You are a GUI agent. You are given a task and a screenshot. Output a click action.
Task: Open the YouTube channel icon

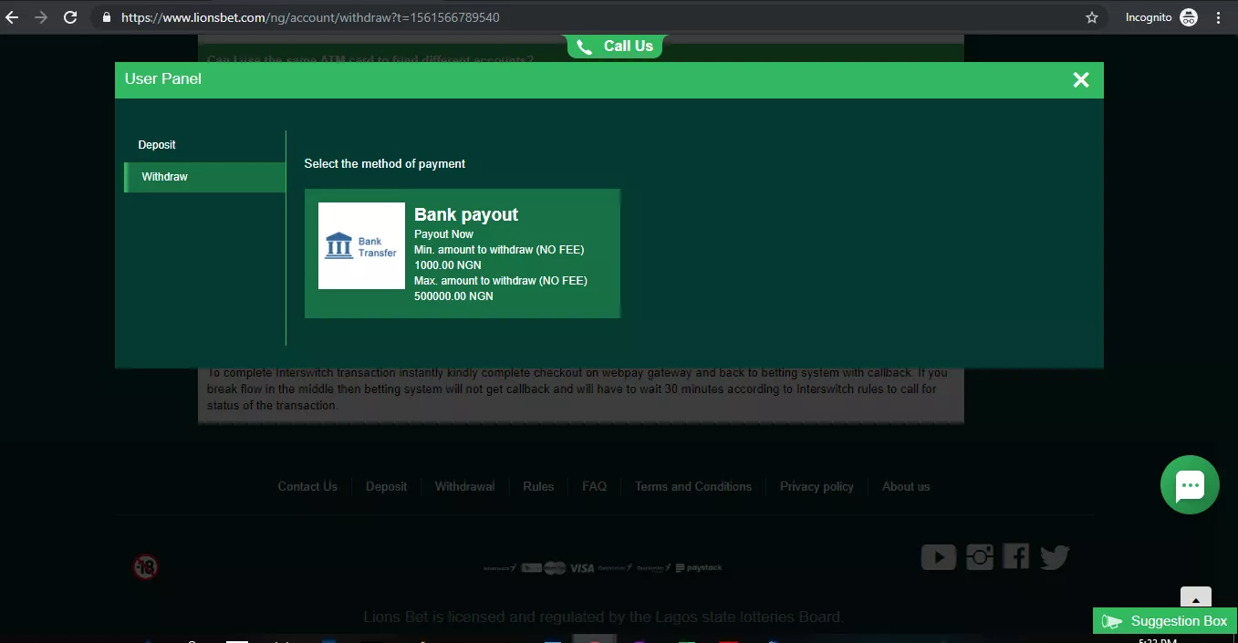938,556
